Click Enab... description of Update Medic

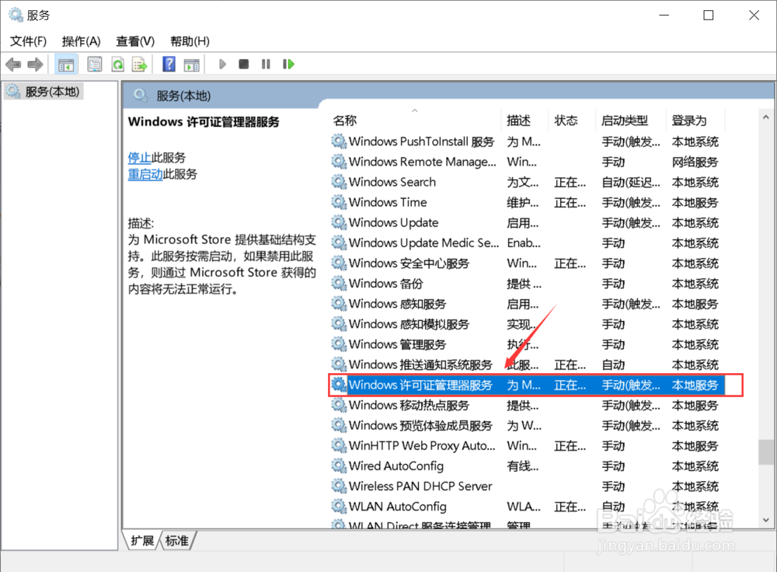point(524,243)
